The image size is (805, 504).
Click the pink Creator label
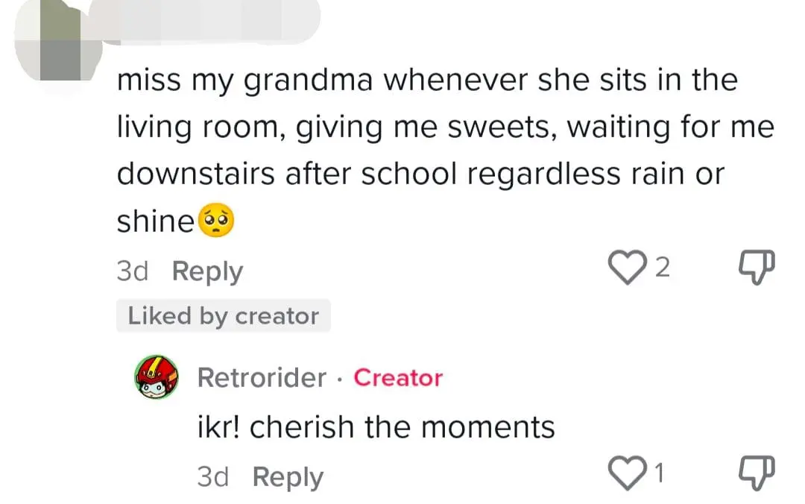(398, 378)
